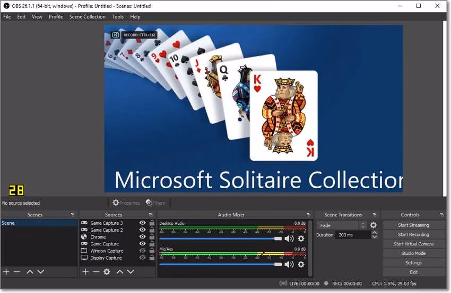Click the Duration 200 ms field
Screen dimensions: 451x293
coord(353,235)
